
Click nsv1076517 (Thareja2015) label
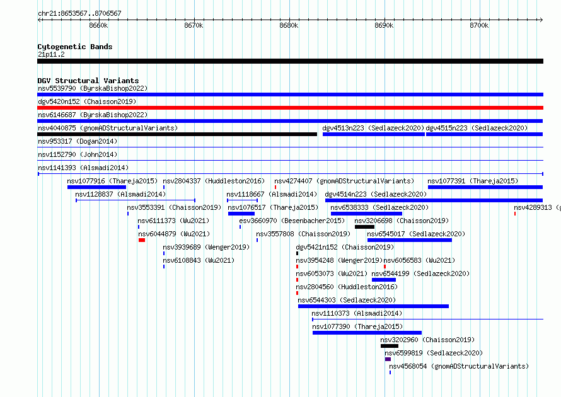click(x=273, y=207)
